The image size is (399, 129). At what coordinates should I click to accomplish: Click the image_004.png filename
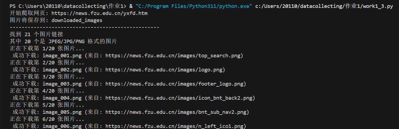point(62,98)
